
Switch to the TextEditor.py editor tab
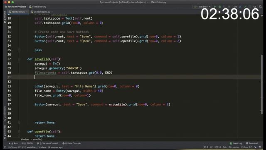coord(18,12)
